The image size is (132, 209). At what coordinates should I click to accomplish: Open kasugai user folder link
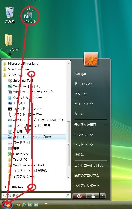(x=80, y=74)
